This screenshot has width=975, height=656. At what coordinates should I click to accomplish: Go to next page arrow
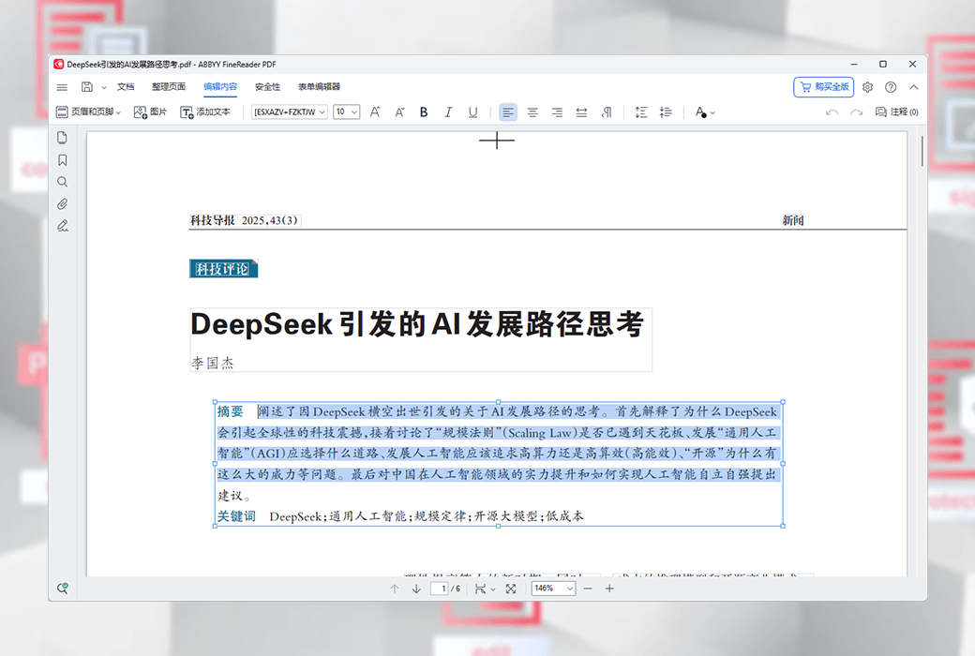[x=416, y=589]
